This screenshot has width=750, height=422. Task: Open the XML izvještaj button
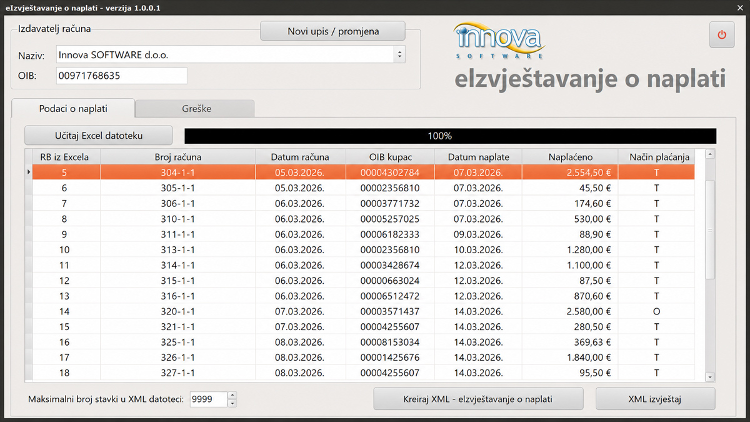coord(655,398)
